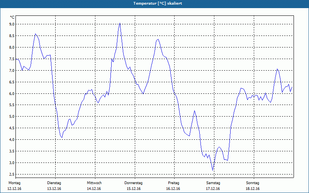
Task: Select the 9,0 y-axis value
Action: 12,24
